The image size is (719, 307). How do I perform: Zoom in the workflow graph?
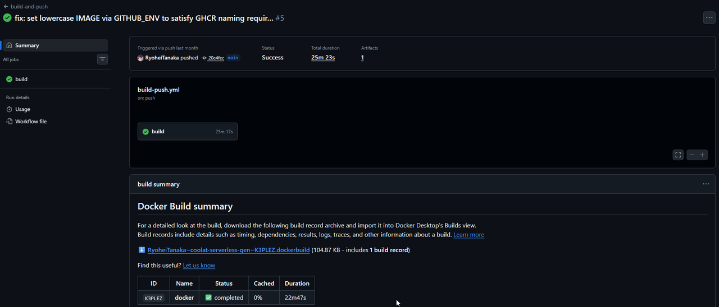coord(702,155)
